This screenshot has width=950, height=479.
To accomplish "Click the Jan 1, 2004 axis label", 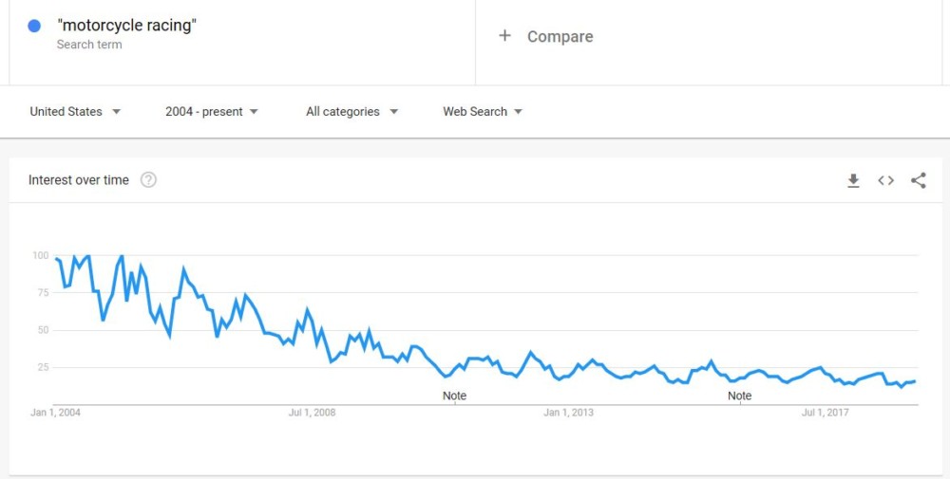I will [x=56, y=413].
